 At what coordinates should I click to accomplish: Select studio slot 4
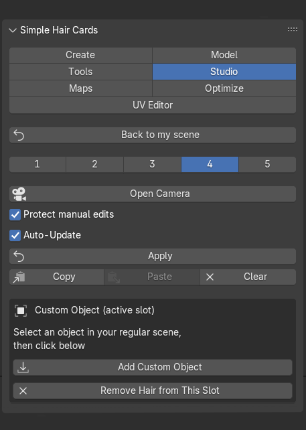click(x=210, y=164)
